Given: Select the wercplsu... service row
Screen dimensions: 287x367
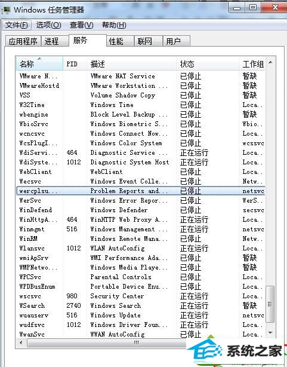Looking at the screenshot, I should (141, 191).
